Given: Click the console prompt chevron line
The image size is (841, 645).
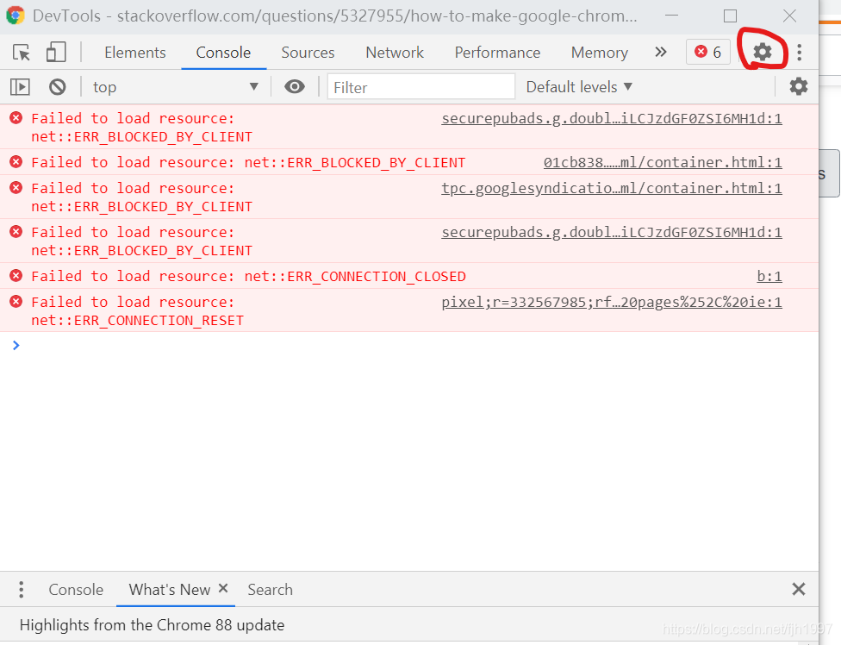Looking at the screenshot, I should pyautogui.click(x=16, y=345).
